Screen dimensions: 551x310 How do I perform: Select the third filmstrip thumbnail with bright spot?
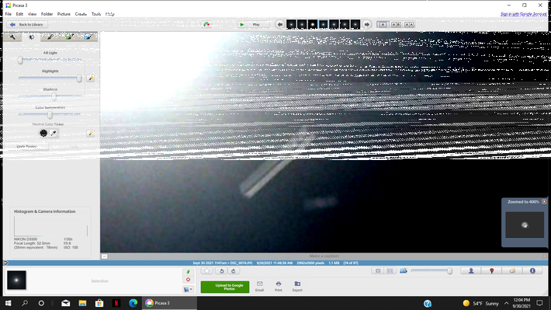coord(313,24)
